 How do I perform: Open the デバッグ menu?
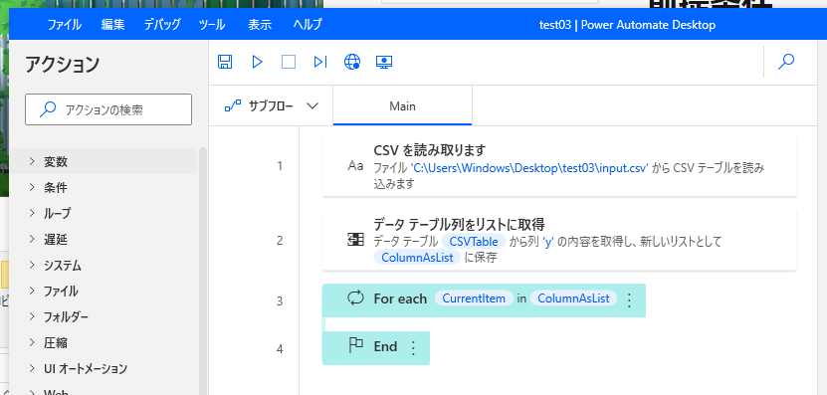pyautogui.click(x=162, y=24)
